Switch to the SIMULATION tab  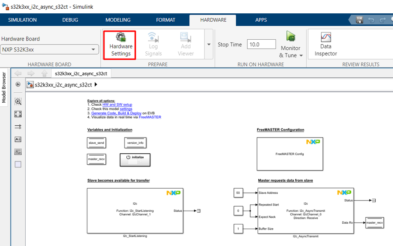coord(22,20)
